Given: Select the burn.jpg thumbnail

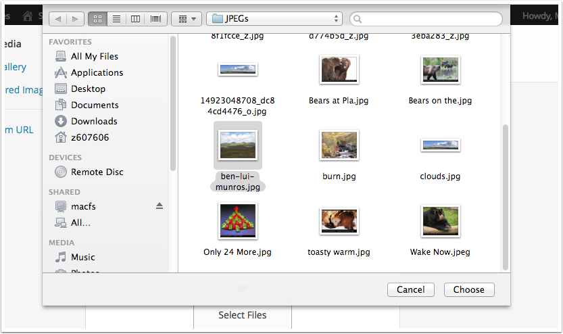Looking at the screenshot, I should [x=339, y=145].
